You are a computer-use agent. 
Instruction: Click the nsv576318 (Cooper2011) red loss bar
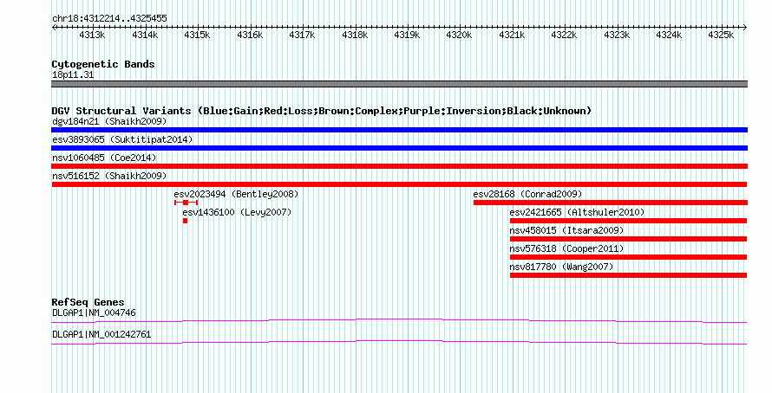[629, 257]
